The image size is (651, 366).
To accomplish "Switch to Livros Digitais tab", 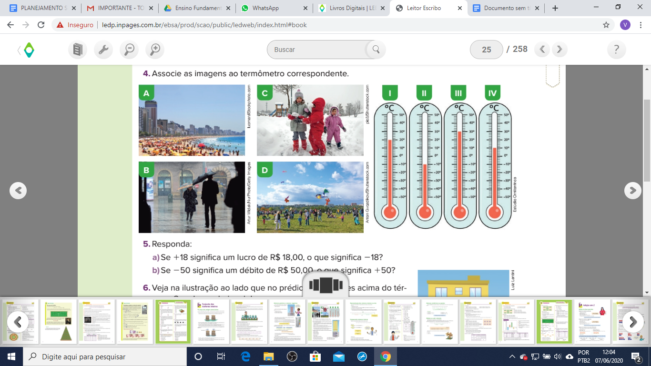I will point(351,8).
